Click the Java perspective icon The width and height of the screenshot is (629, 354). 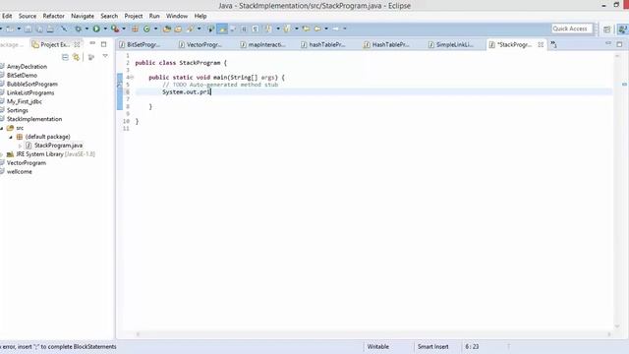[622, 29]
